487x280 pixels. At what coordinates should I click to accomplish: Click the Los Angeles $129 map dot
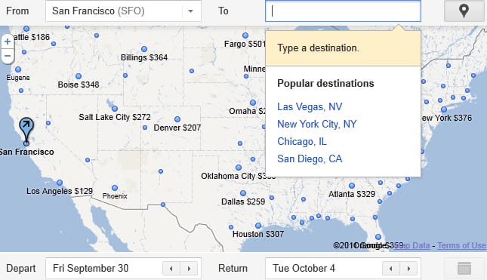(60, 183)
